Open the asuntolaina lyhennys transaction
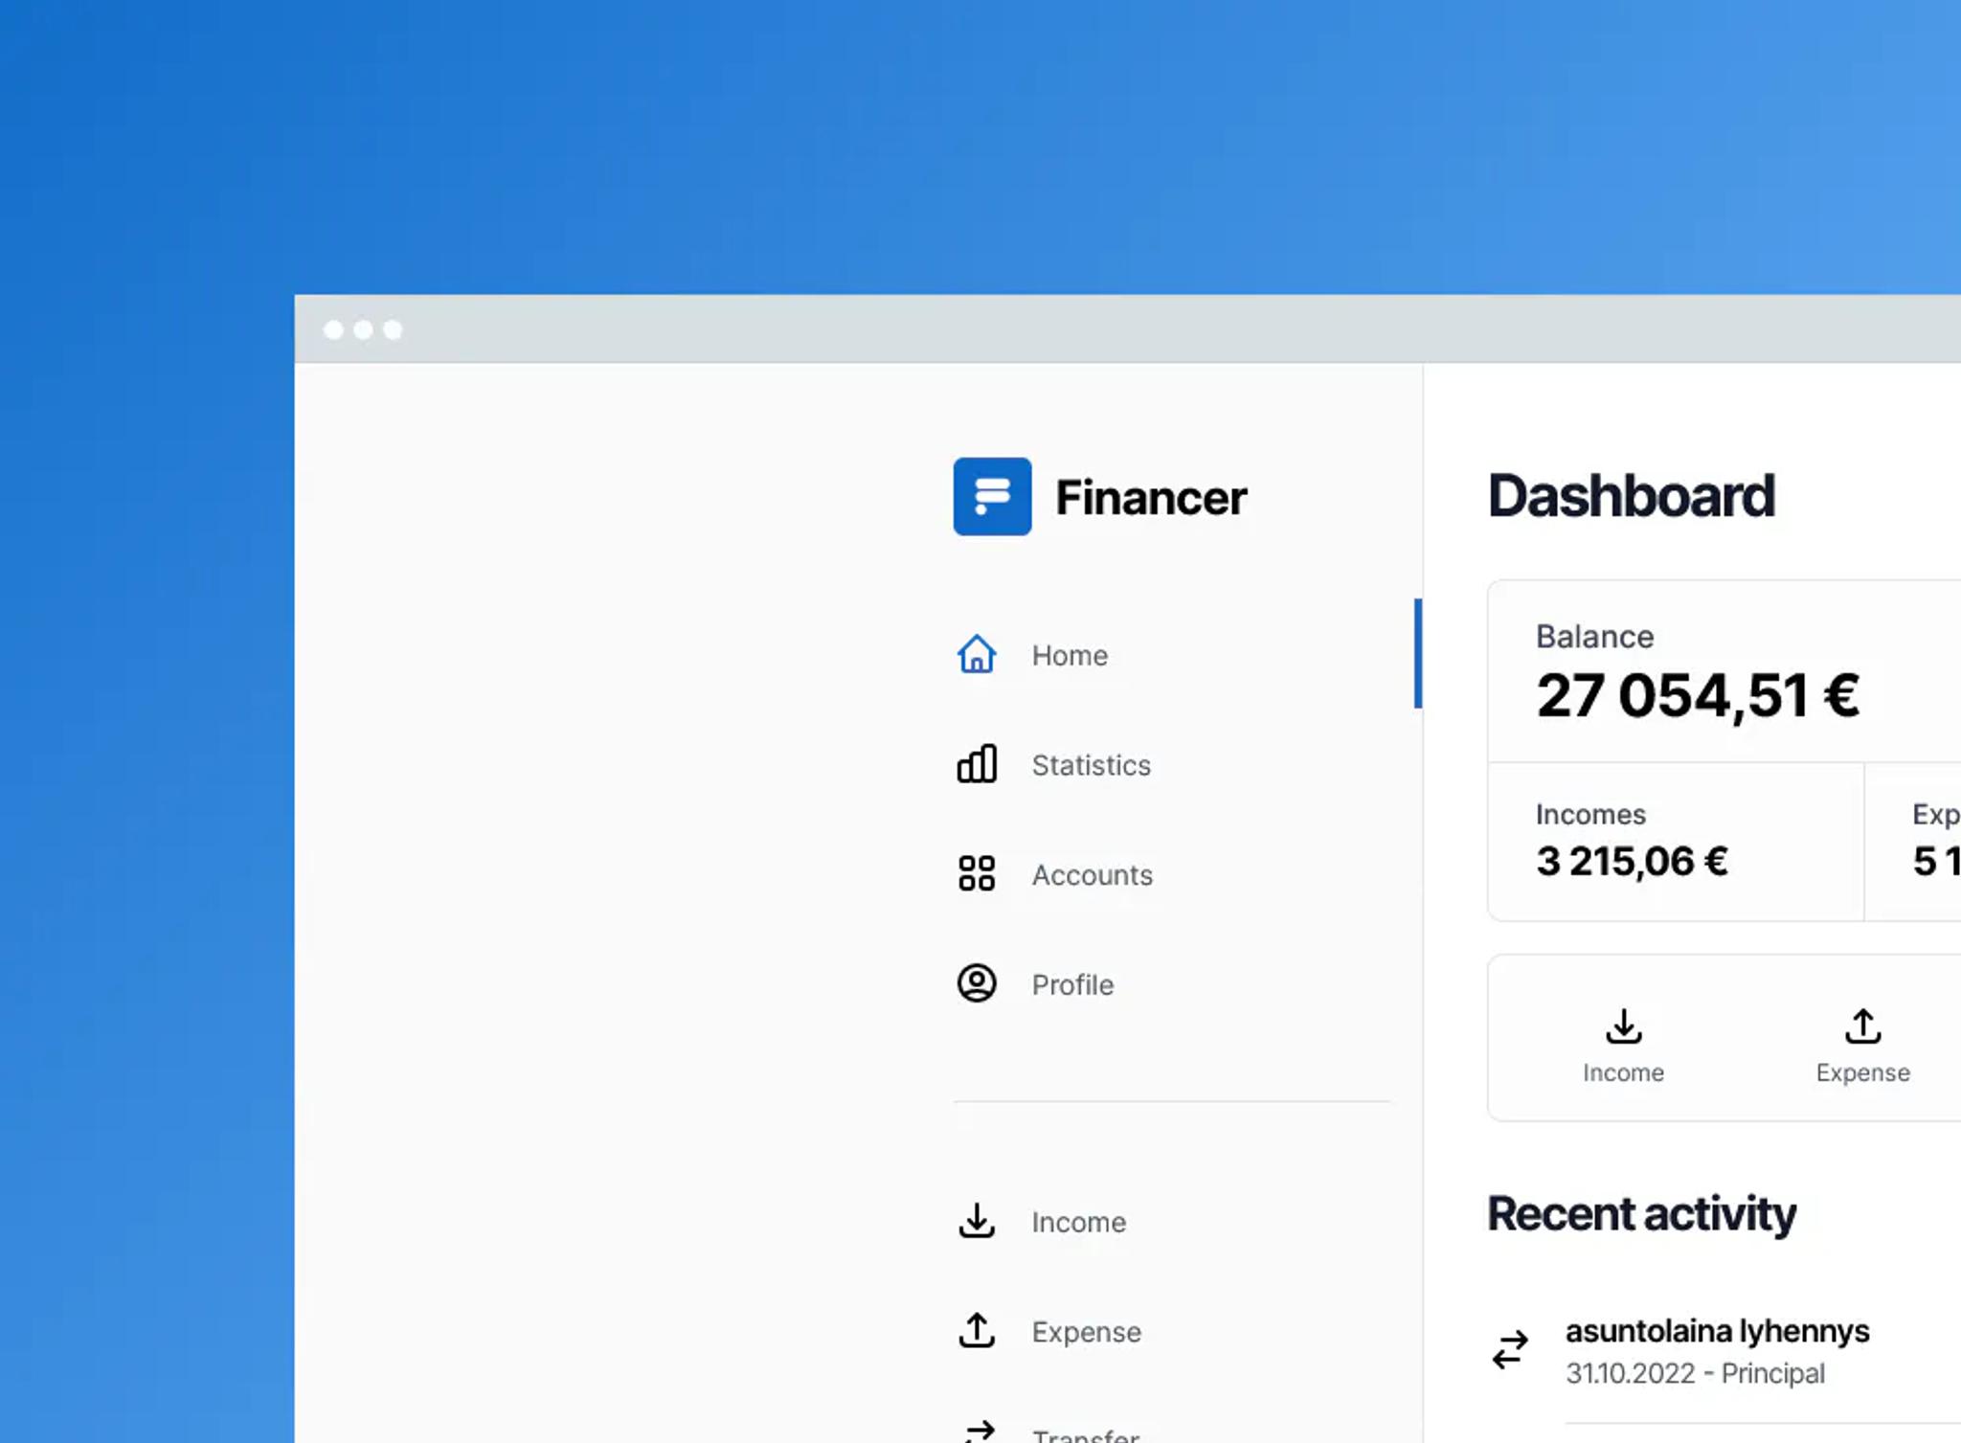 [1717, 1332]
